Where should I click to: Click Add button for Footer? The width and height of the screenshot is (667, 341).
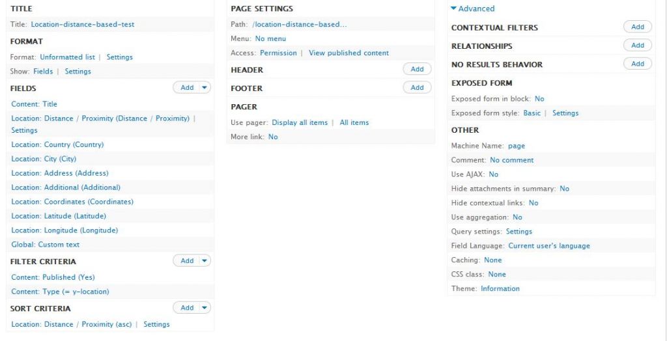point(417,87)
